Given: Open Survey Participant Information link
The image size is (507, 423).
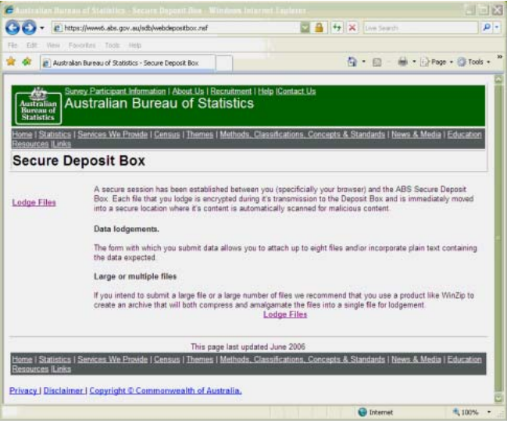Looking at the screenshot, I should click(115, 91).
